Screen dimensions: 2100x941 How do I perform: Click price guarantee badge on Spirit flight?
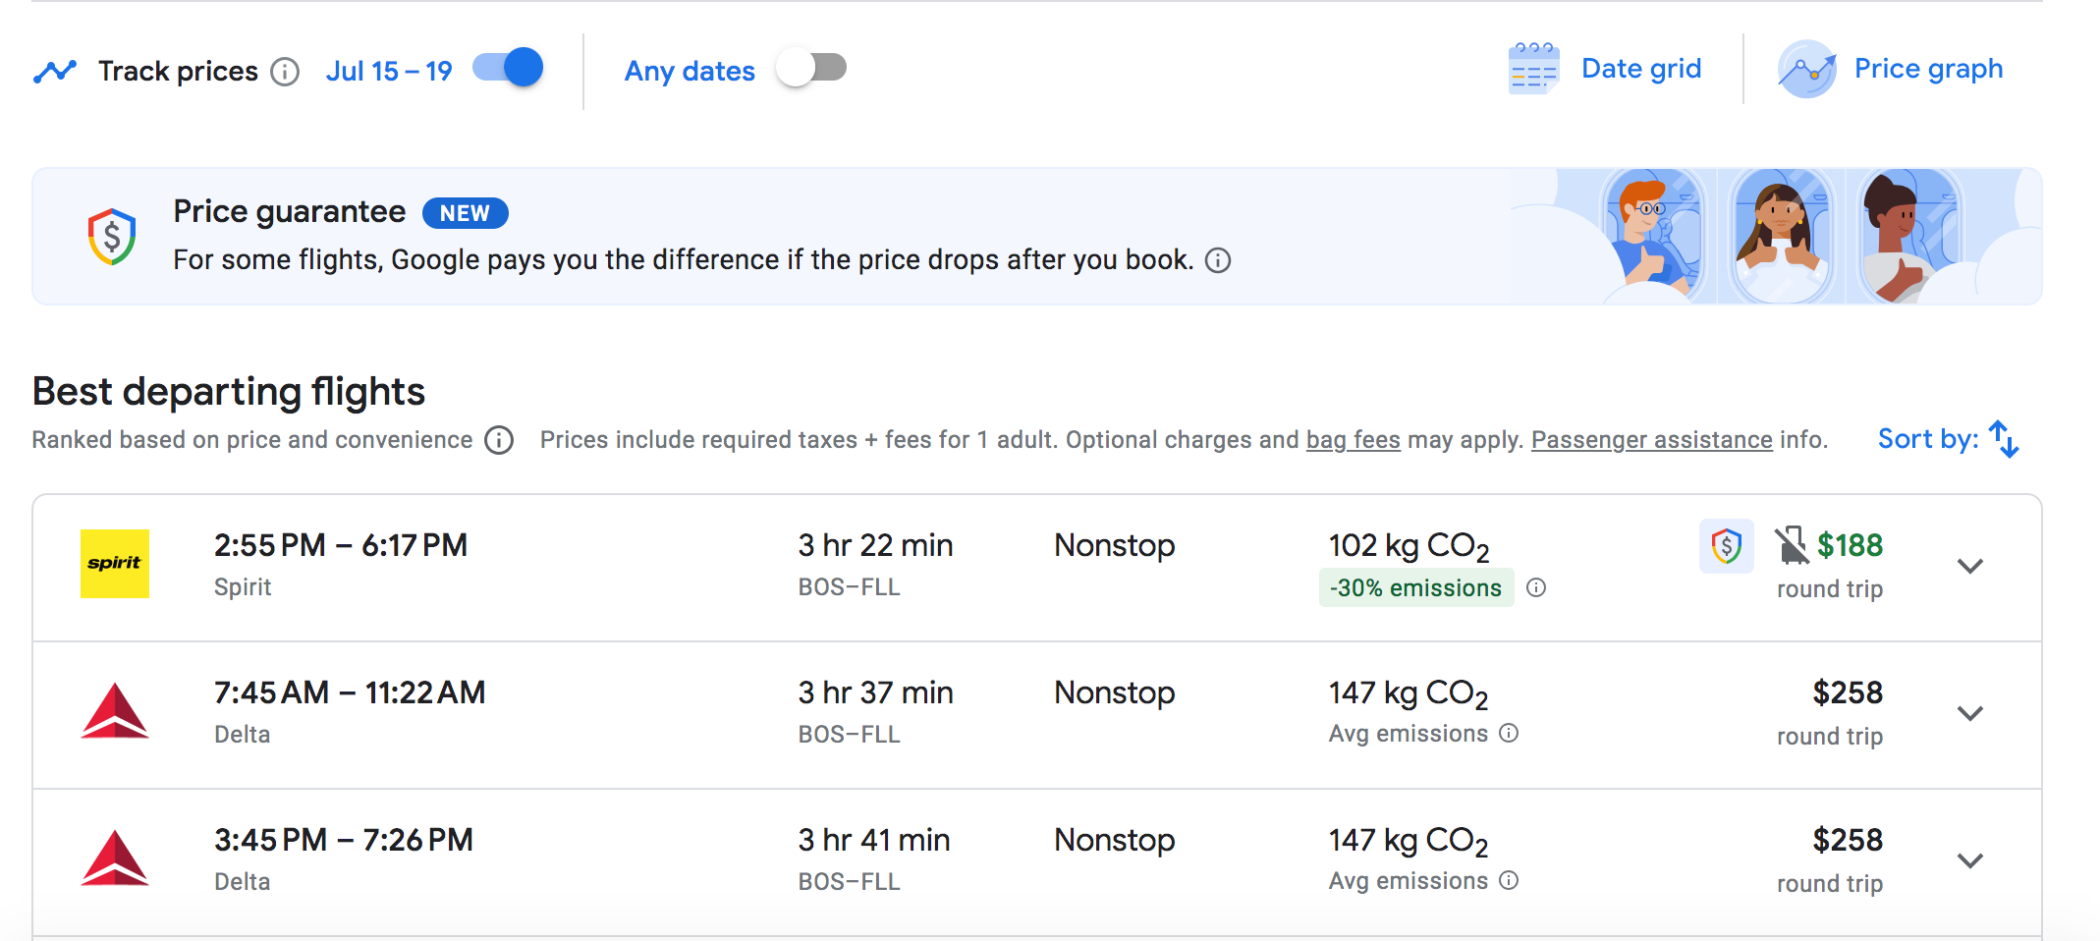pos(1726,546)
